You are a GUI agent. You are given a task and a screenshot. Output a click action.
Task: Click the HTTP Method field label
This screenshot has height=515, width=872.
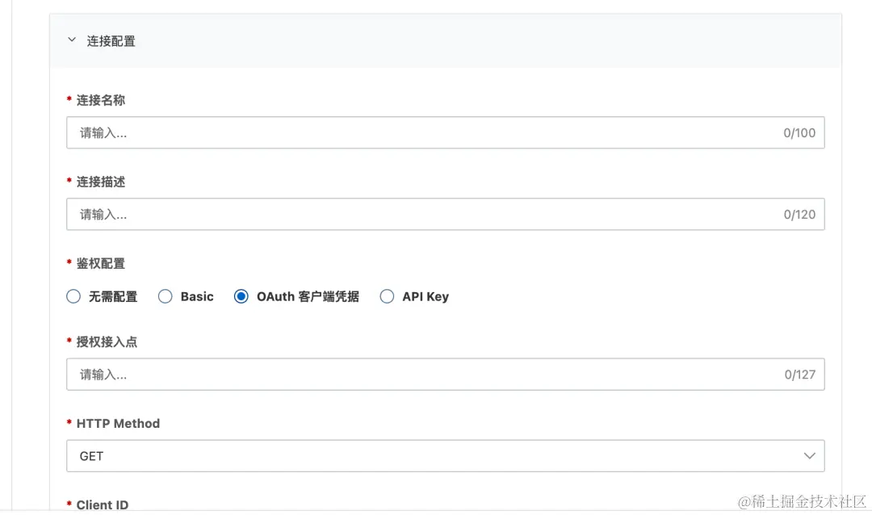[x=118, y=424]
